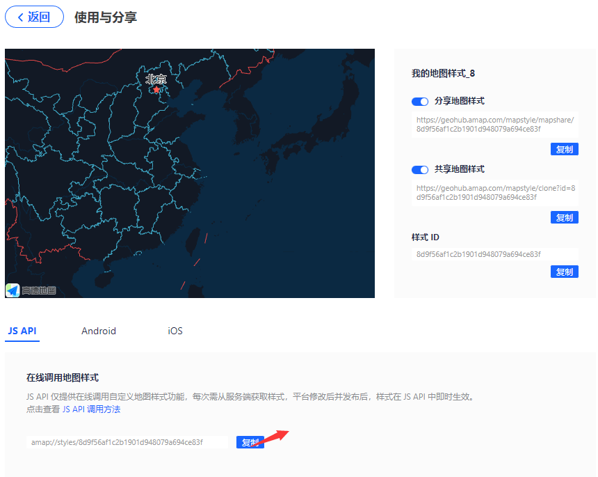Click the 北京 star marker on map
The image size is (598, 477).
point(156,90)
